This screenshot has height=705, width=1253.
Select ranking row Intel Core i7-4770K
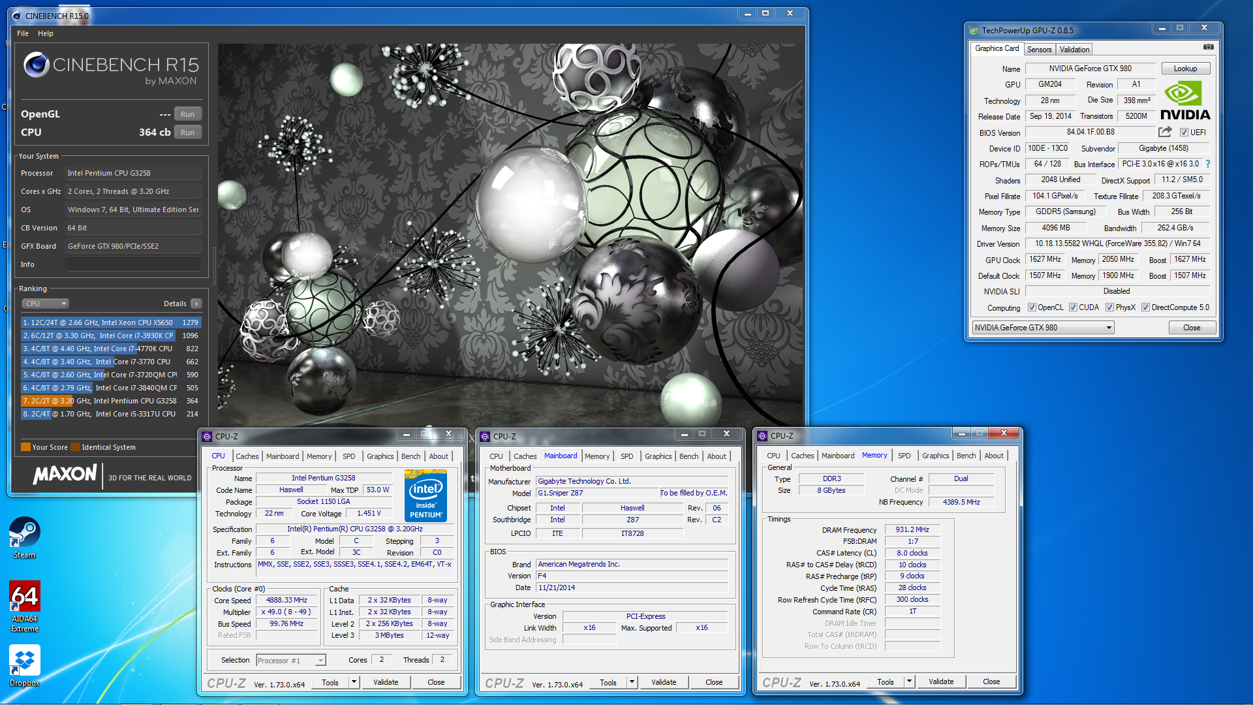(111, 349)
